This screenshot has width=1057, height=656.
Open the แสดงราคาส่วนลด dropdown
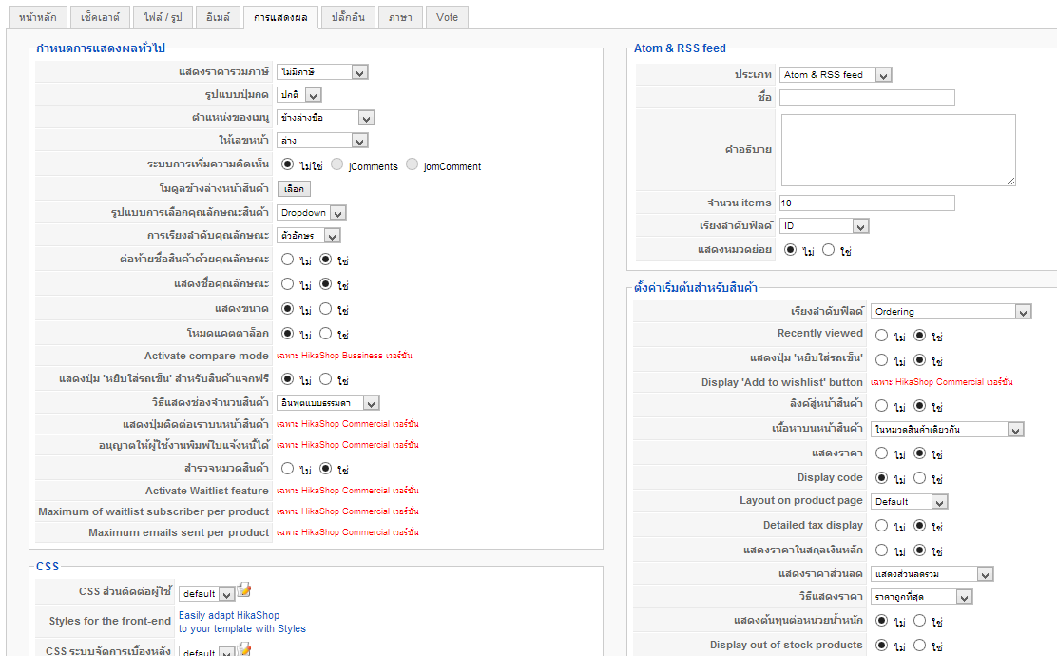tap(932, 574)
